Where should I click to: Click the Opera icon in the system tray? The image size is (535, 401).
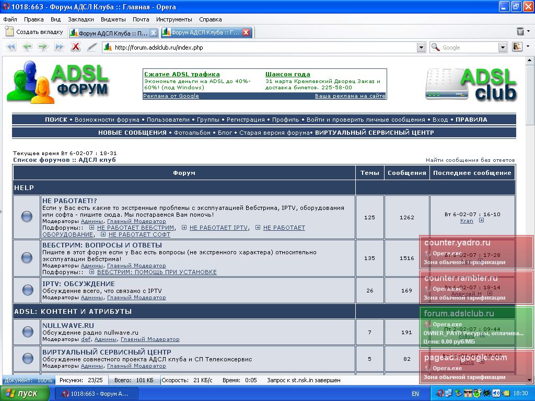tap(440, 393)
